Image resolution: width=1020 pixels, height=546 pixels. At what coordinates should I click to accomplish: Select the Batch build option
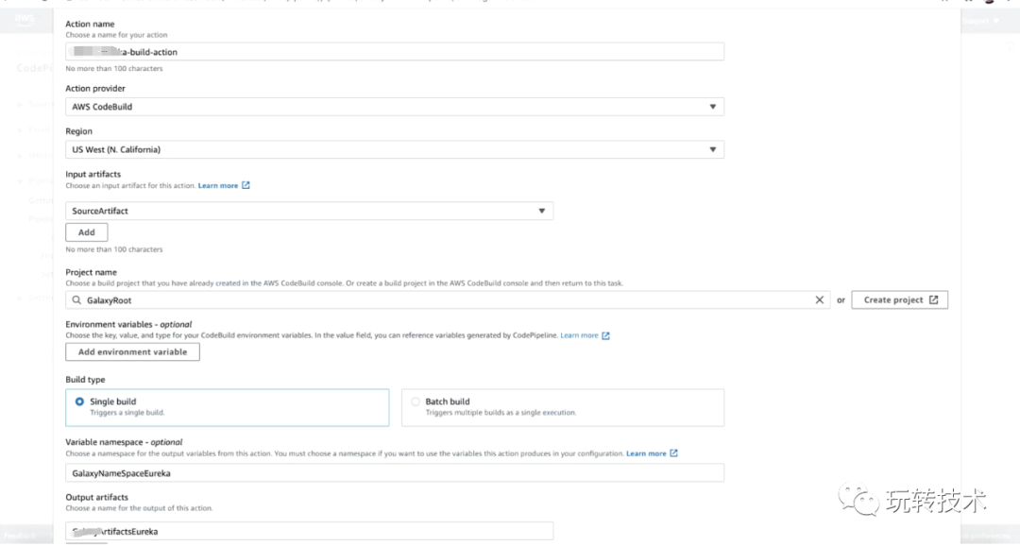[416, 401]
